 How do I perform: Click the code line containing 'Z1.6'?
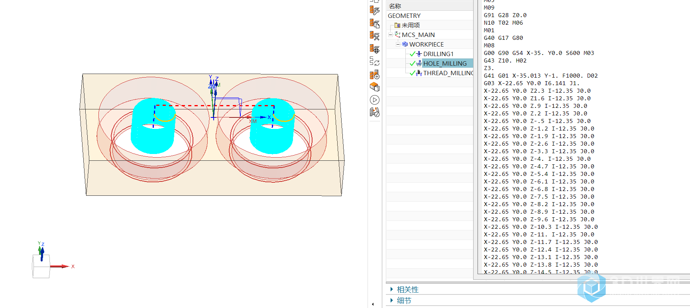pyautogui.click(x=537, y=98)
